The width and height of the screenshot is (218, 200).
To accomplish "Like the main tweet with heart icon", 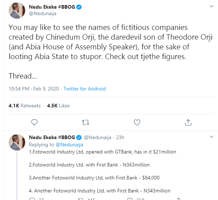I will pos(137,123).
